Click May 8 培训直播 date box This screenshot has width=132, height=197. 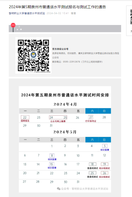tap(52, 156)
